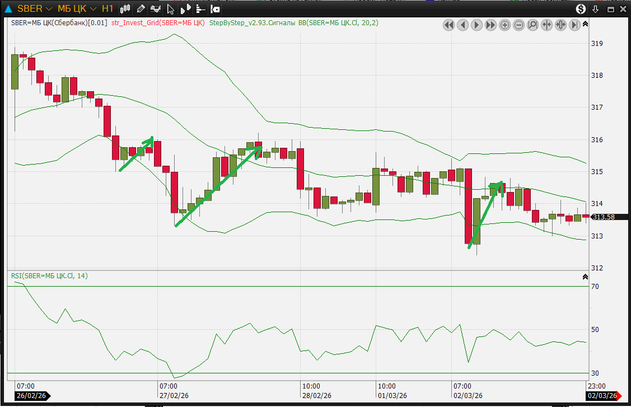
Task: Click the 316 price axis label
Action: coord(597,140)
